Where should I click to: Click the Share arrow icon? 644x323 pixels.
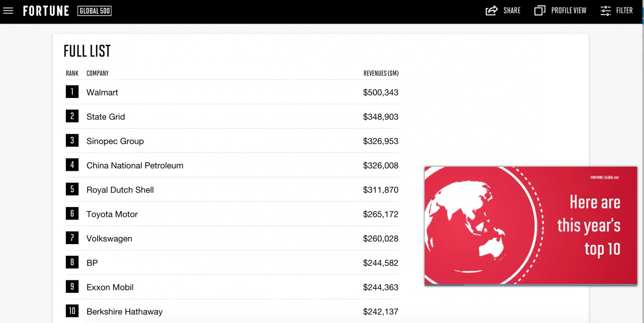pyautogui.click(x=492, y=11)
